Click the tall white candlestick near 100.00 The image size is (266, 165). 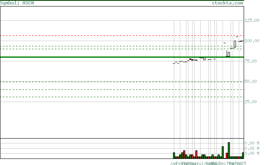pos(235,44)
